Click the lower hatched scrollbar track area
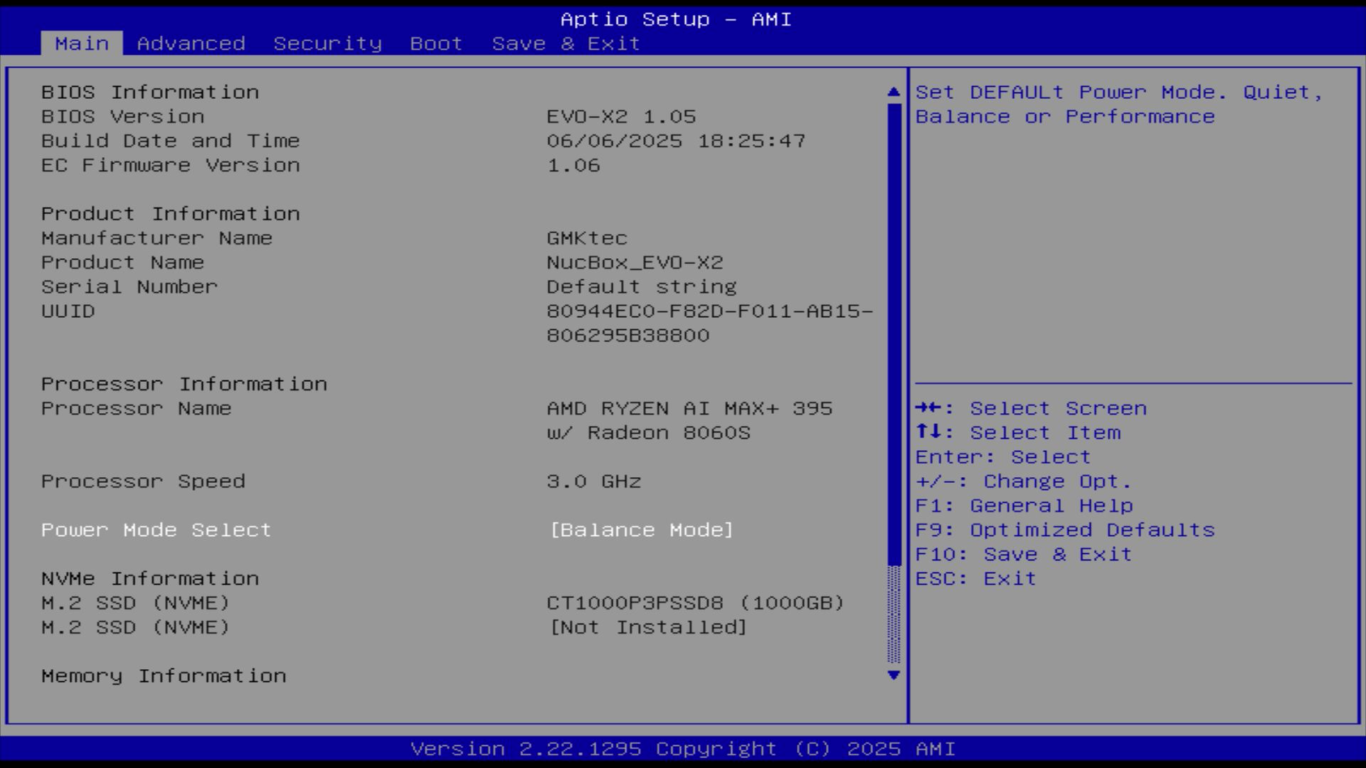Screen dimensions: 1366x768 894,615
